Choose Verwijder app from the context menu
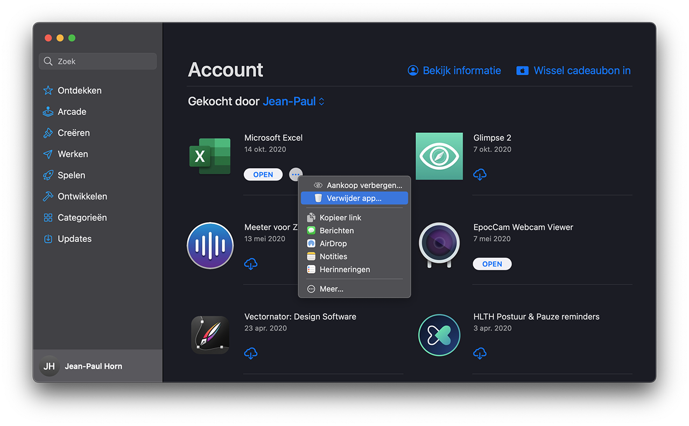 pos(354,198)
